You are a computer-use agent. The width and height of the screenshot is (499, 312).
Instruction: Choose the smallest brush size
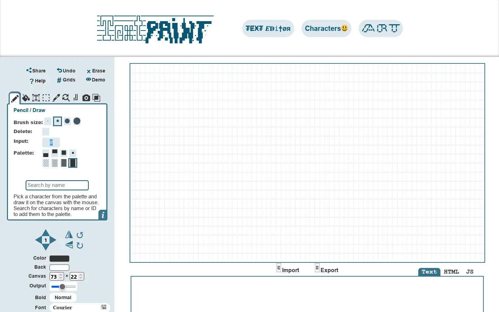[48, 121]
